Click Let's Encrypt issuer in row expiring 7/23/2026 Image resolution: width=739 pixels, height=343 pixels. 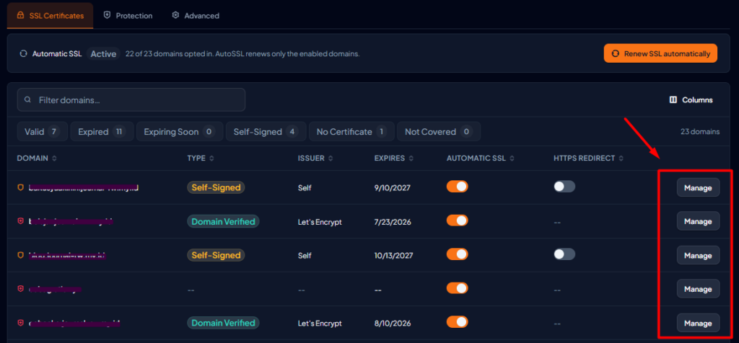click(x=320, y=222)
